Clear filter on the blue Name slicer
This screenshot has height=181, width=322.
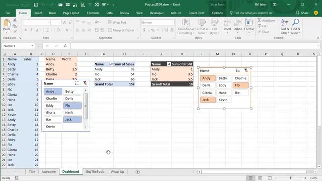(85, 83)
